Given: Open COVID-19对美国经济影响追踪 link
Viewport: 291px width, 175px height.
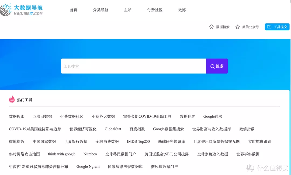Looking at the screenshot, I should 35,129.
